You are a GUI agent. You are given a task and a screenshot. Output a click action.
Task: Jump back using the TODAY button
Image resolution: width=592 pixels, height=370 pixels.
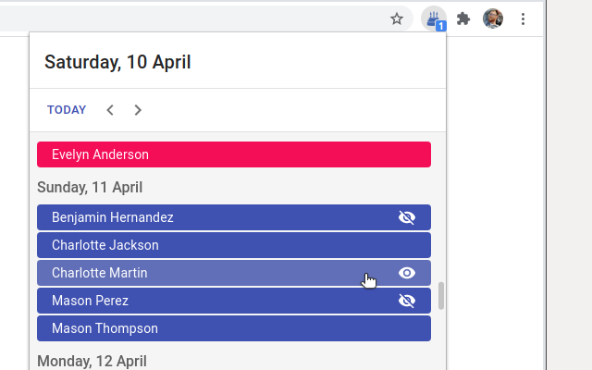point(67,110)
